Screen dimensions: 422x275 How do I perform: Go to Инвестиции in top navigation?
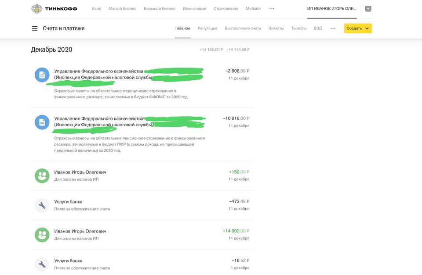point(194,9)
